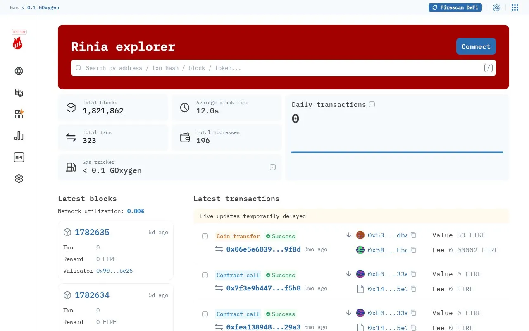Click the Network utilization 0.00% value
The height and width of the screenshot is (331, 529).
(x=136, y=211)
